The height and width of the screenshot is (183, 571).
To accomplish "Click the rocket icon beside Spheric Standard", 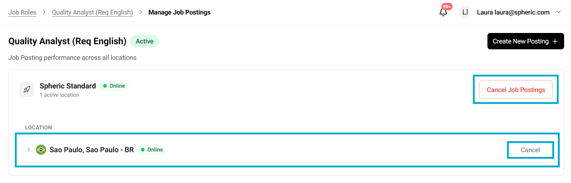I will [27, 90].
